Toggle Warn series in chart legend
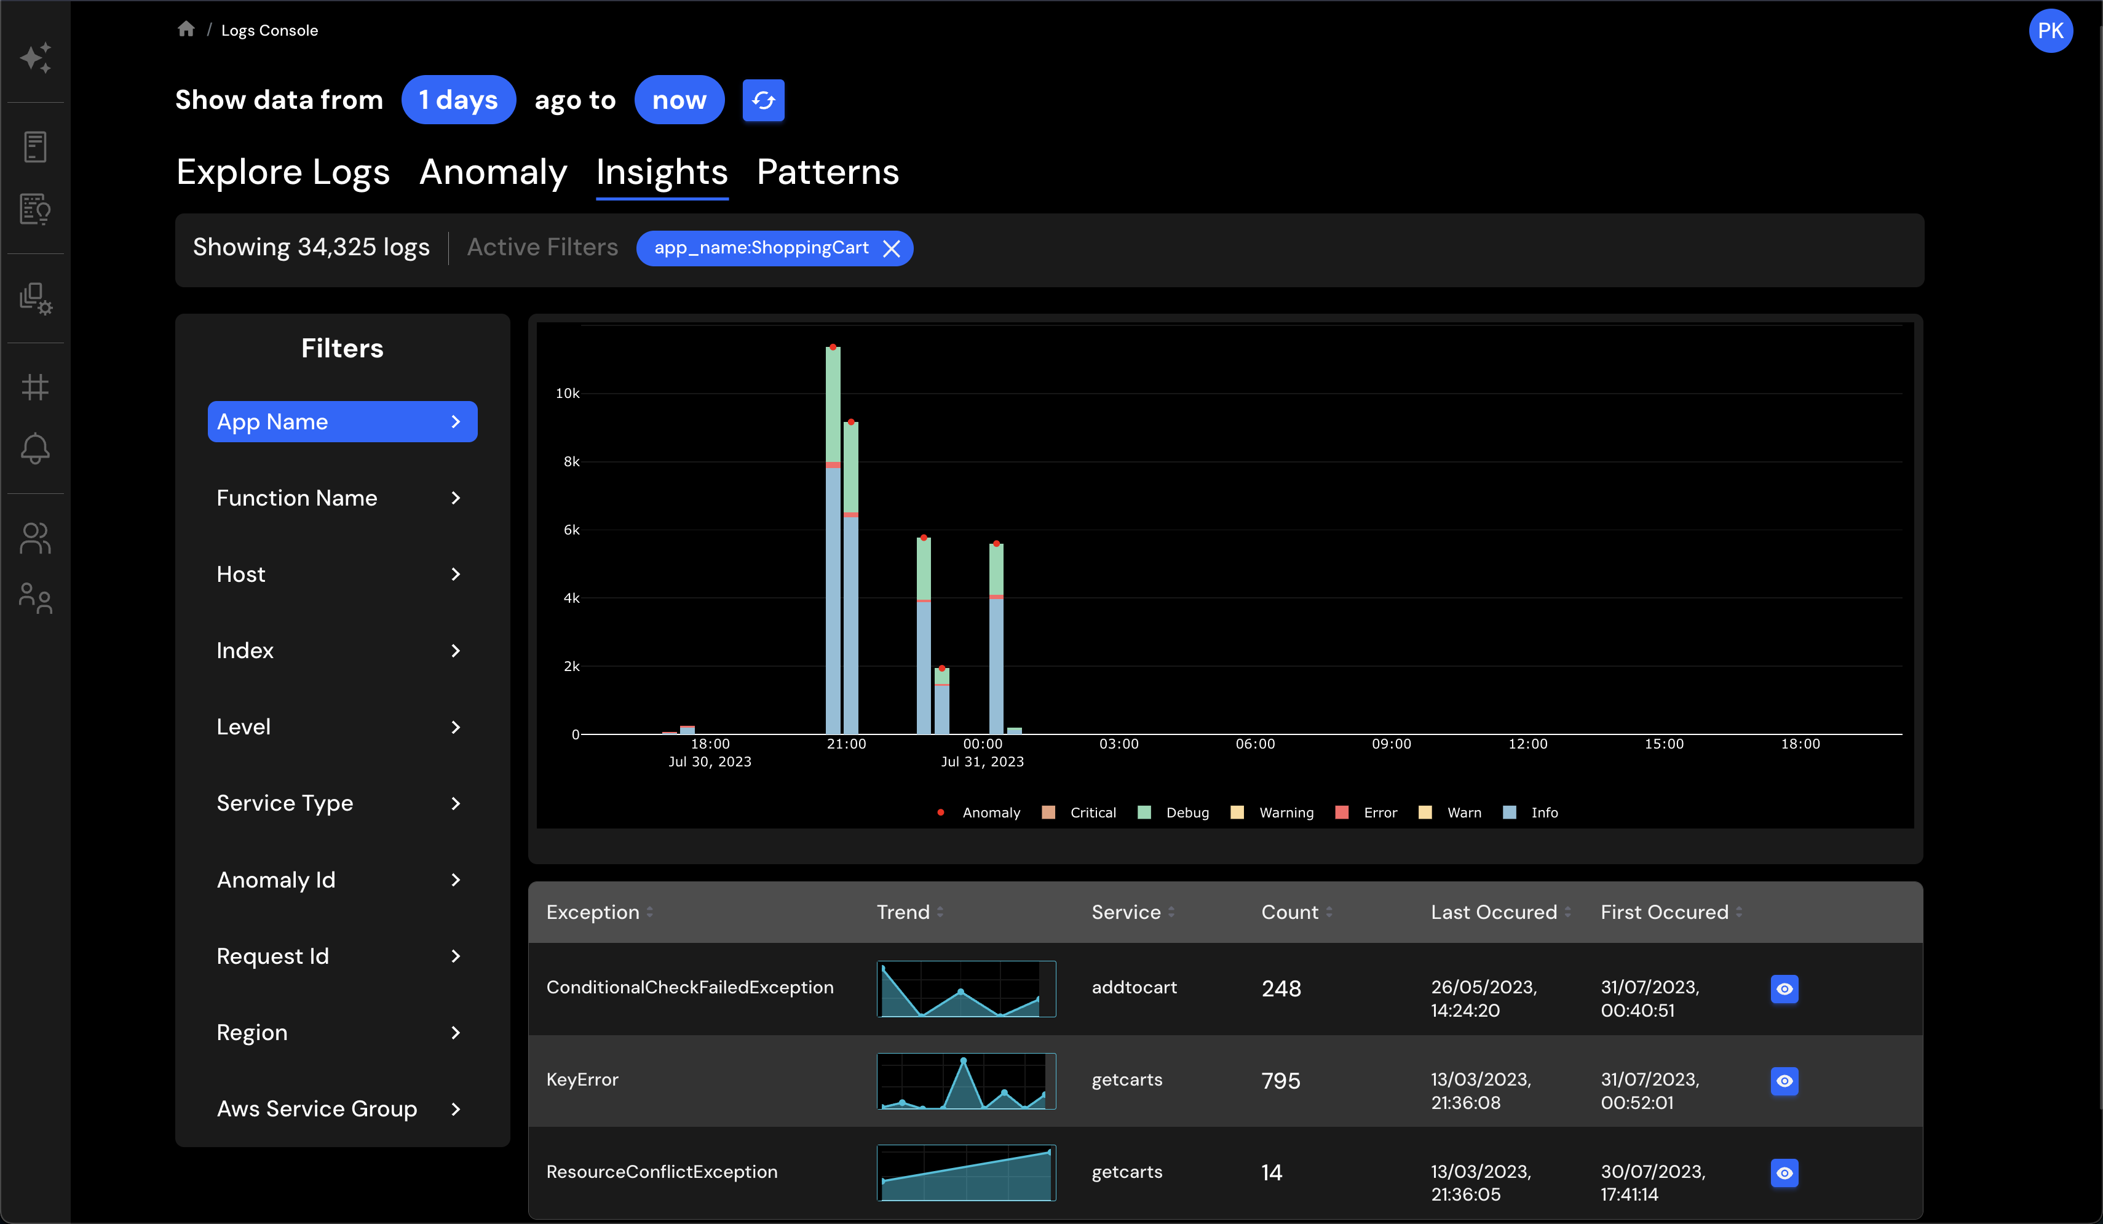The height and width of the screenshot is (1224, 2103). (1451, 813)
